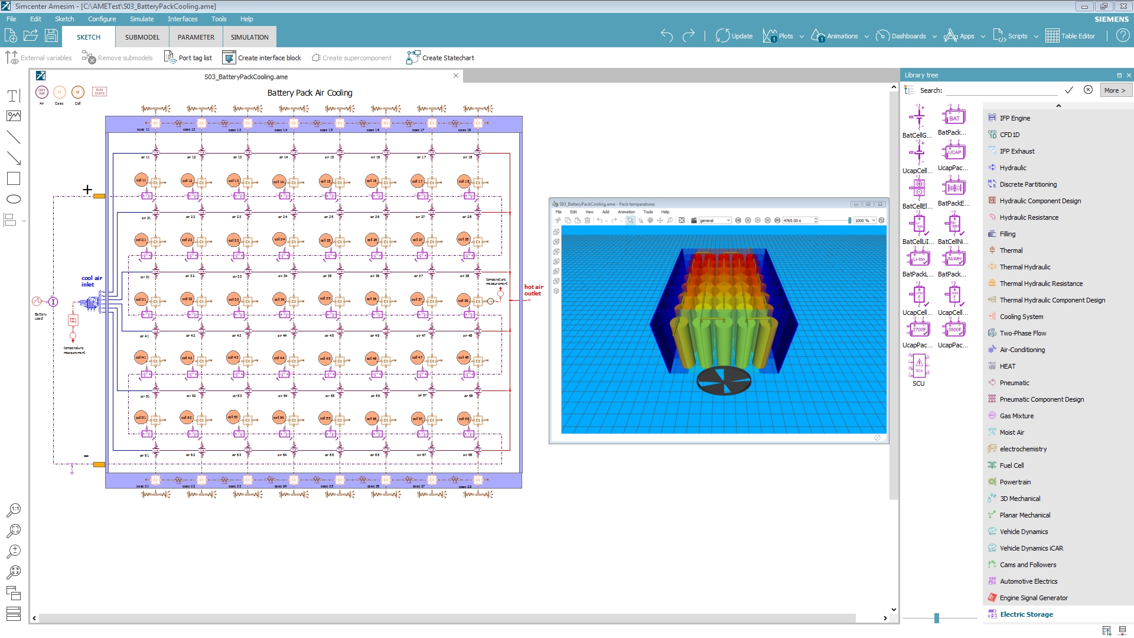Toggle the search match checkmark in Library tree
Image resolution: width=1134 pixels, height=638 pixels.
pos(1068,90)
